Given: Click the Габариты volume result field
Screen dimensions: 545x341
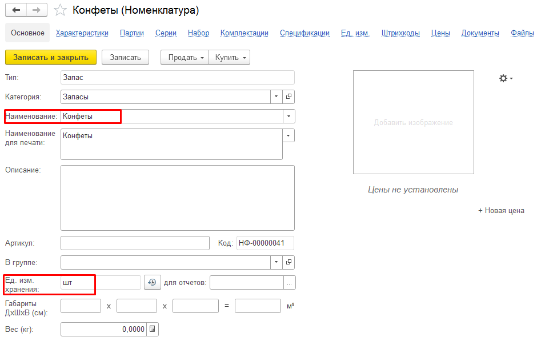Looking at the screenshot, I should click(x=258, y=306).
